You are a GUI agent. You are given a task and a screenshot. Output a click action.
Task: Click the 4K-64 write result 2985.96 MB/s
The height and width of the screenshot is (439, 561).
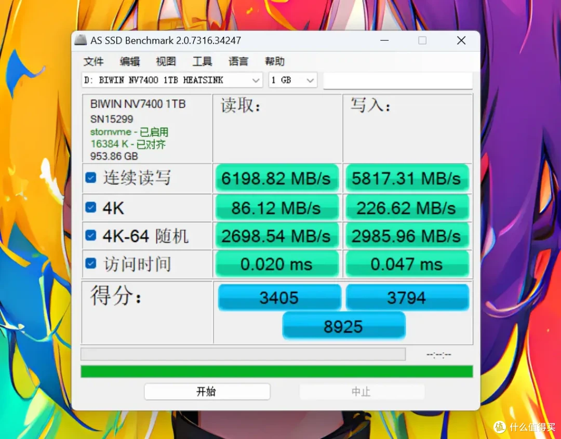click(407, 236)
